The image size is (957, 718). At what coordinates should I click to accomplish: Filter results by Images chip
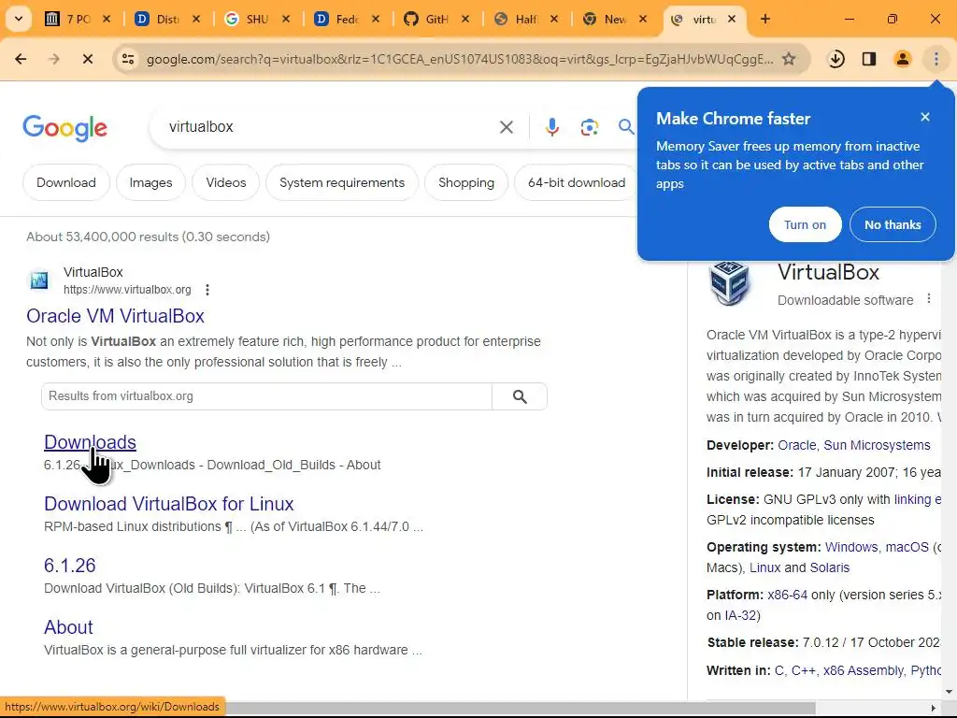coord(150,182)
